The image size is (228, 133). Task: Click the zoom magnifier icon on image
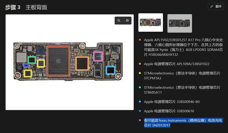[x=119, y=21]
